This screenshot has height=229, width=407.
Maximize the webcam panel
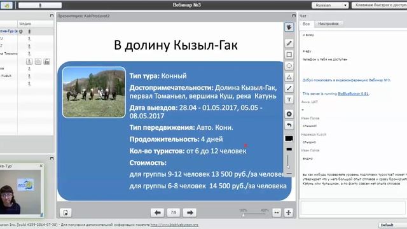pos(52,158)
